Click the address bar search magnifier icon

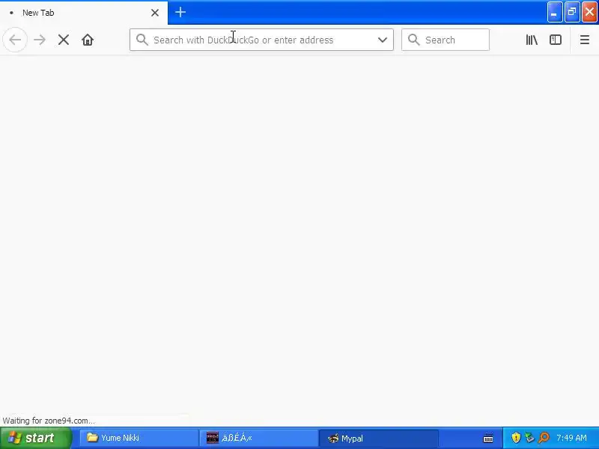pyautogui.click(x=142, y=40)
